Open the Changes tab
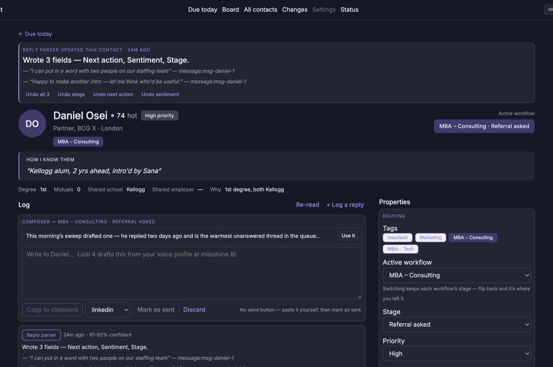 [x=295, y=10]
